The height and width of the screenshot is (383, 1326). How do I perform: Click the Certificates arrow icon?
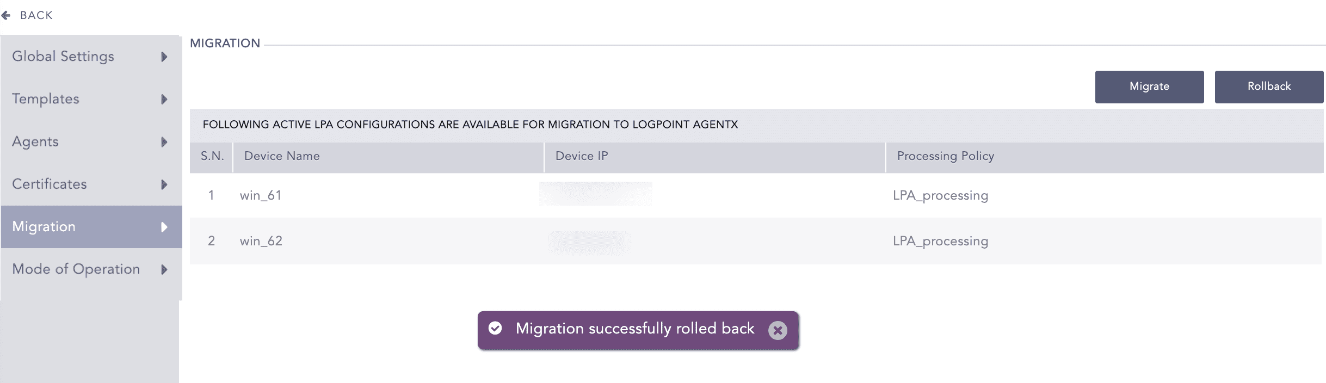164,184
